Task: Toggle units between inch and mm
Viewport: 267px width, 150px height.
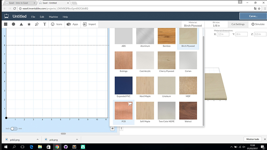Action: tap(14, 128)
